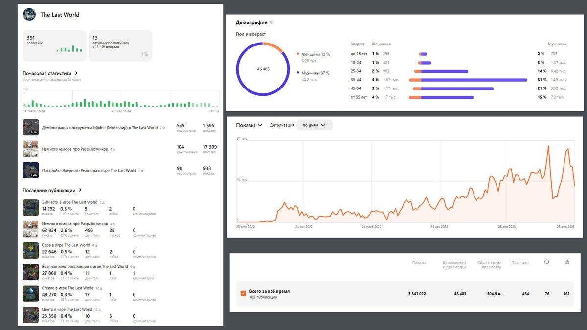Click the Общее время просмотра column header
This screenshot has width=587, height=330.
[489, 264]
